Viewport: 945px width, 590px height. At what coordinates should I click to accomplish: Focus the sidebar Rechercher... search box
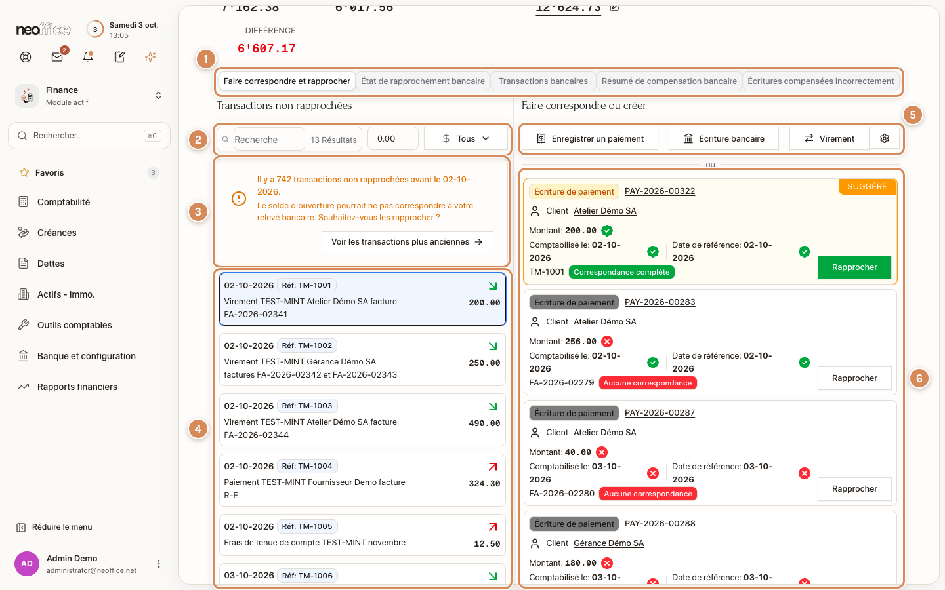[89, 136]
